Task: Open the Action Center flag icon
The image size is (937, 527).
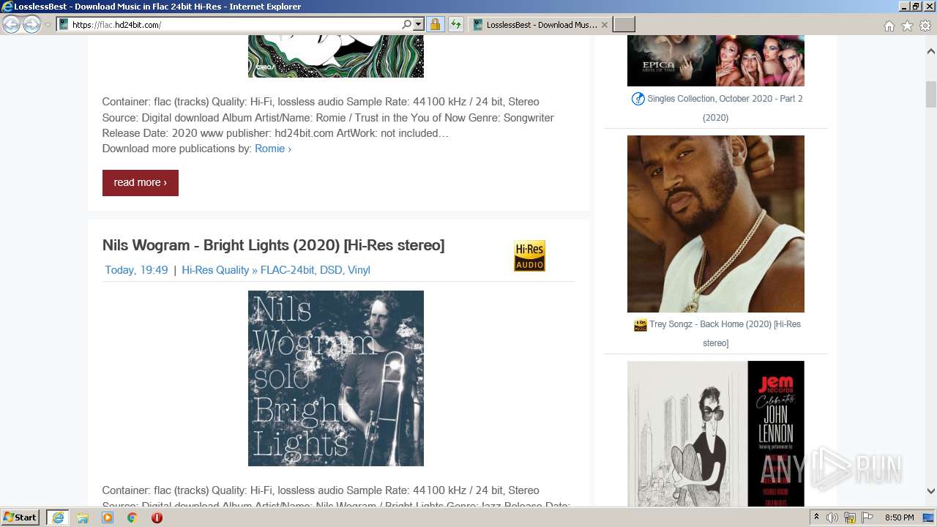Action: pyautogui.click(x=867, y=517)
